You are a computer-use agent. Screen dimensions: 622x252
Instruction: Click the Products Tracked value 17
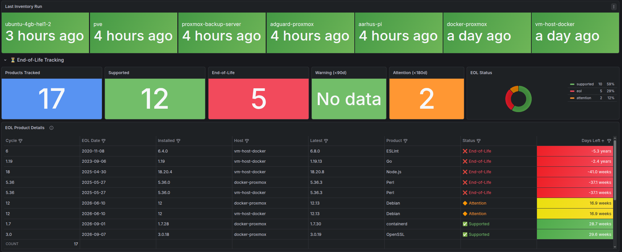tap(52, 99)
